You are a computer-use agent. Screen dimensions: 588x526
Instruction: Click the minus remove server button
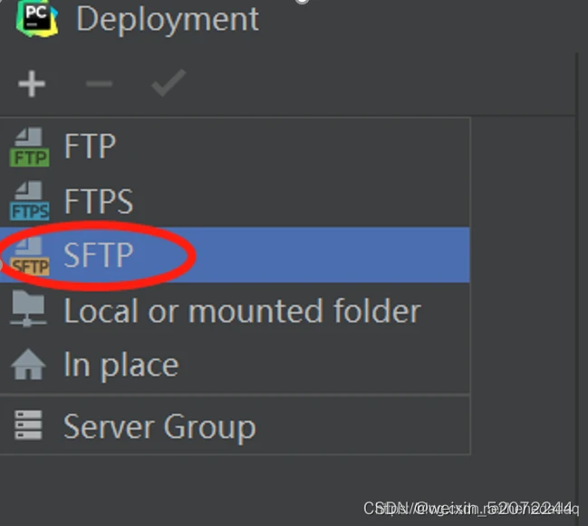(x=99, y=83)
